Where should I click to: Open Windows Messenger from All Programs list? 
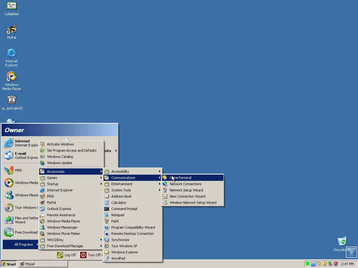click(71, 227)
